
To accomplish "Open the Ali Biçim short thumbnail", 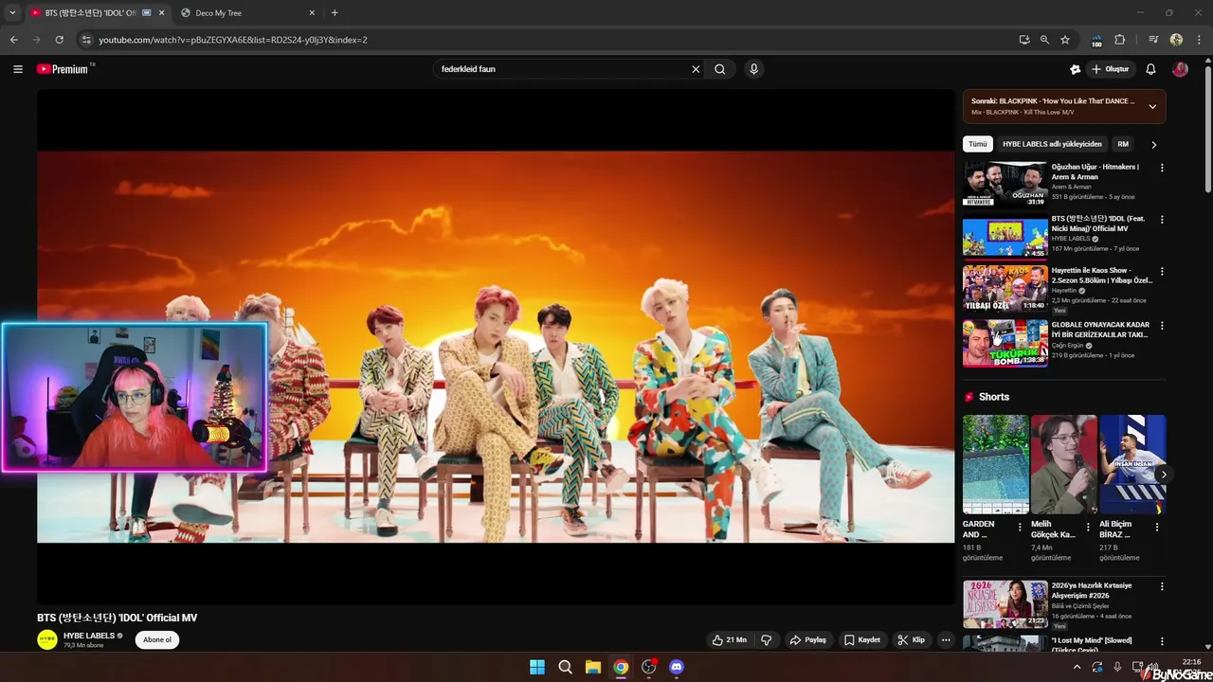I will (x=1132, y=464).
